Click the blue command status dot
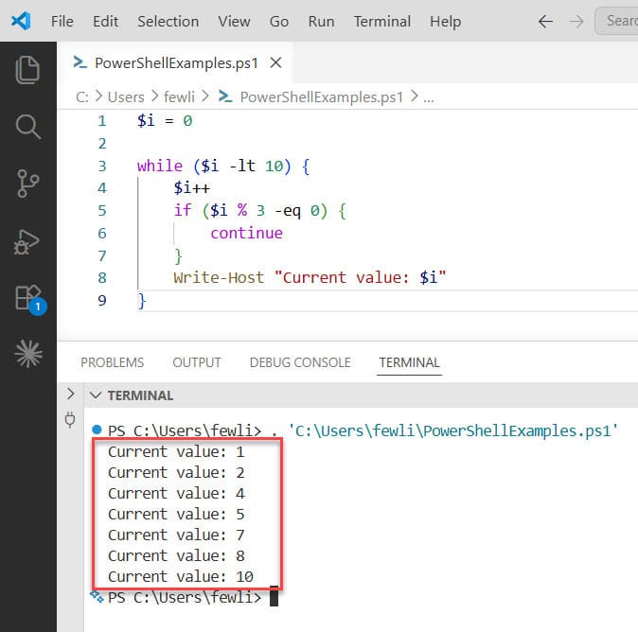 pos(97,430)
